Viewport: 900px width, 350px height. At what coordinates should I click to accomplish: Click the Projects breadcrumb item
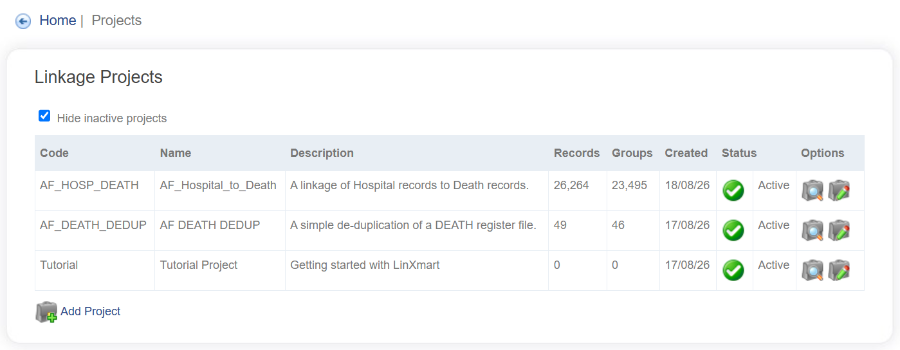[116, 21]
